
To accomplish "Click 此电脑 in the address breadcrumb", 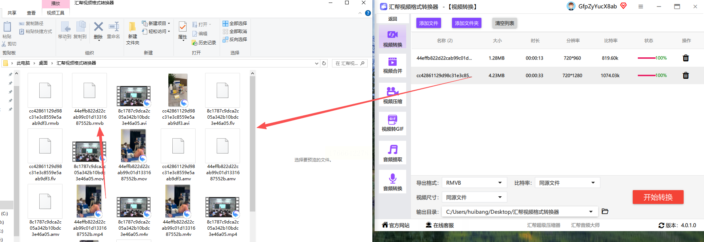I will [23, 63].
